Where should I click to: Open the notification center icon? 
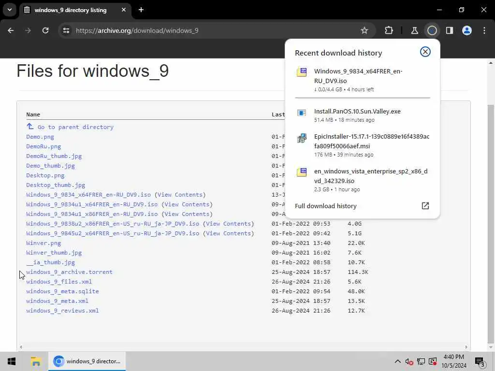[x=480, y=361]
